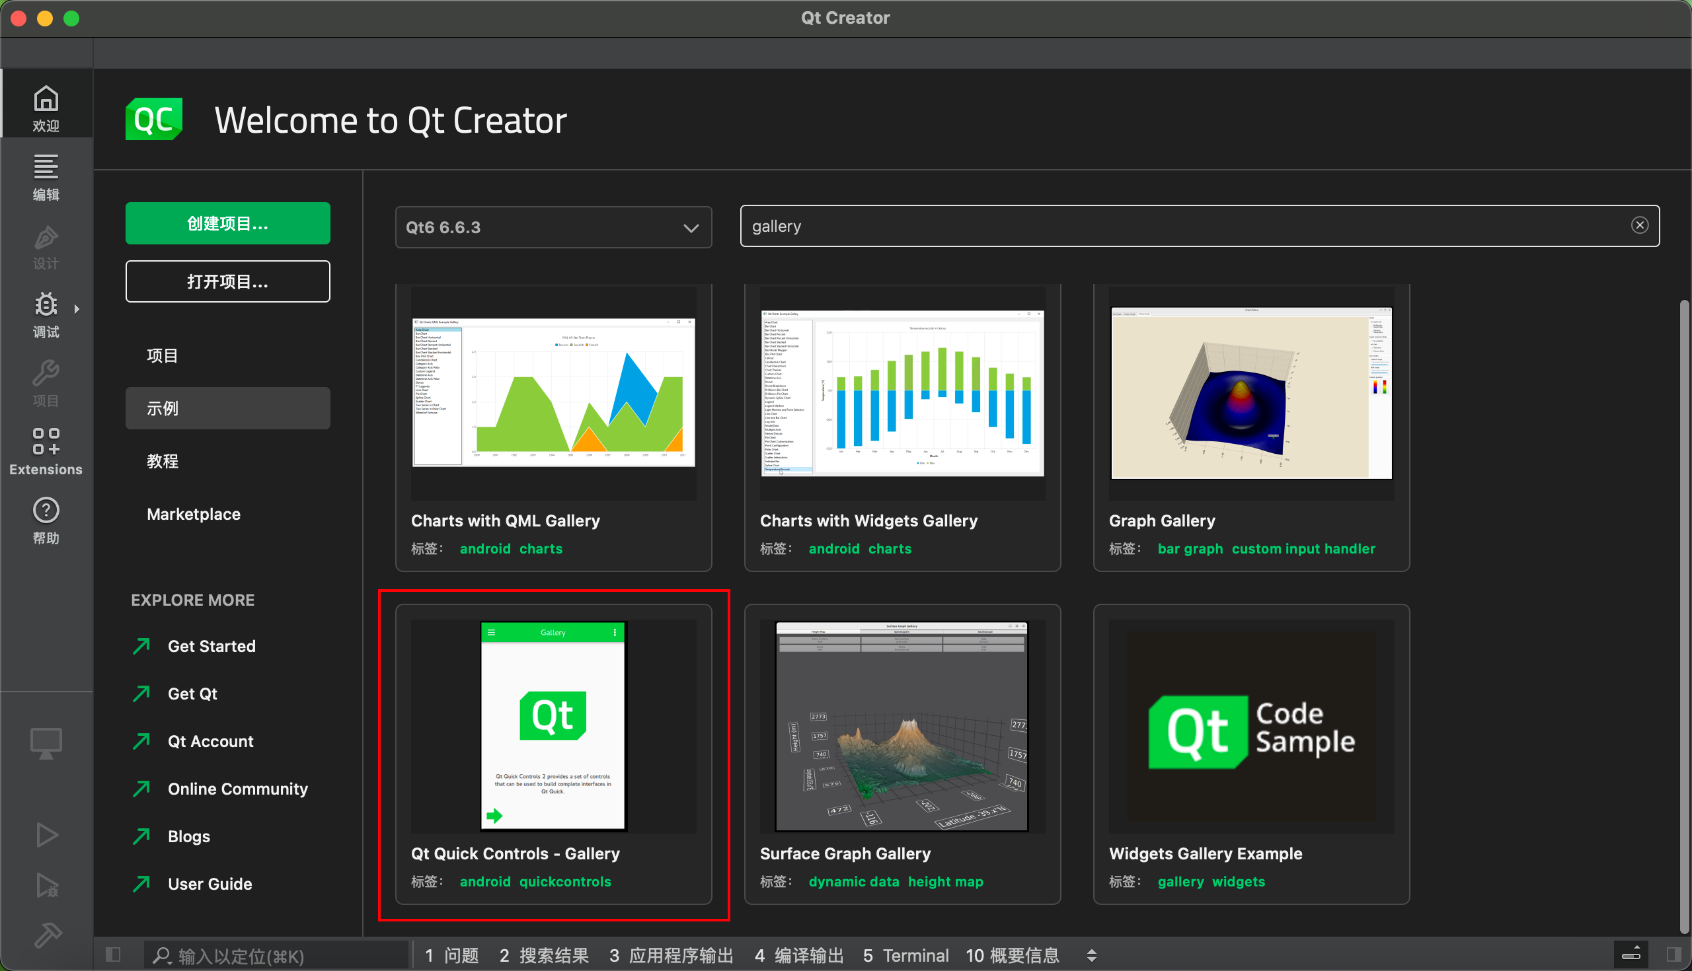Image resolution: width=1692 pixels, height=971 pixels.
Task: Open the 1 问题 output pane
Action: (x=451, y=955)
